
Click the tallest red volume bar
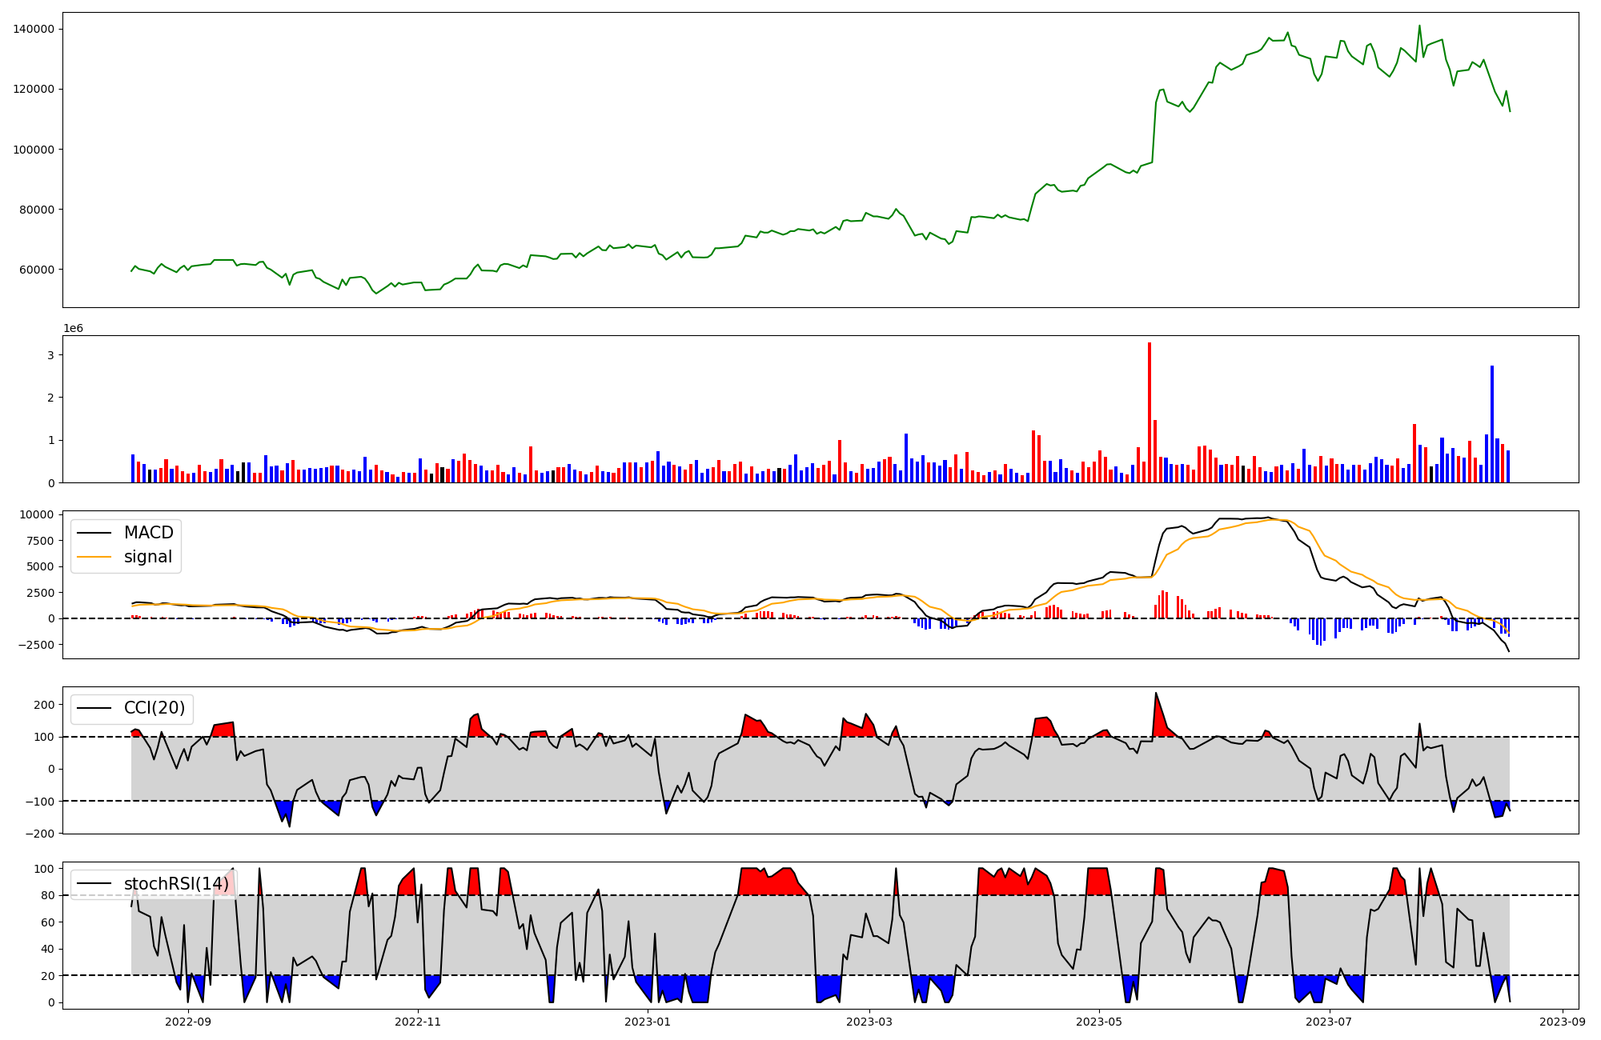[1150, 412]
